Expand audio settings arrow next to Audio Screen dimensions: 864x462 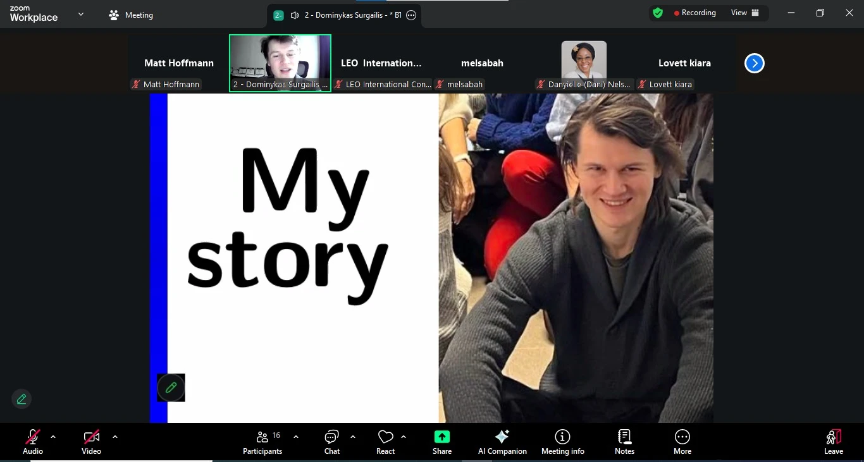coord(53,437)
